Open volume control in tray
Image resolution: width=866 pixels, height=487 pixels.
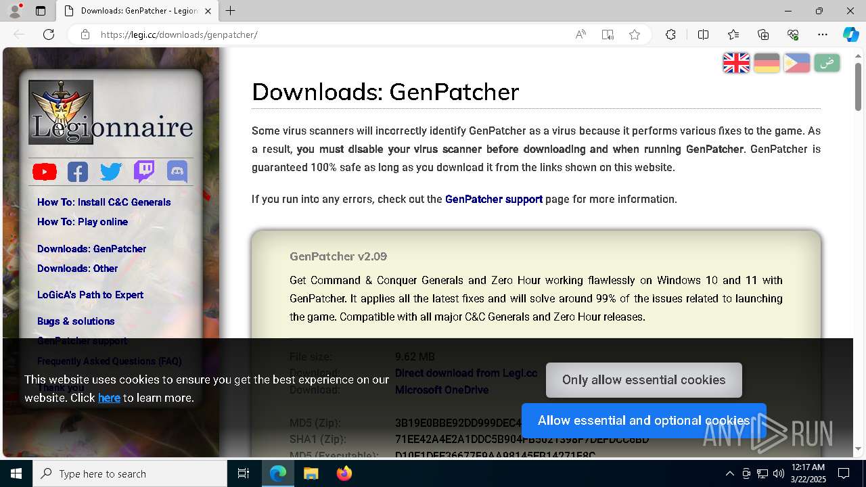[x=779, y=473]
